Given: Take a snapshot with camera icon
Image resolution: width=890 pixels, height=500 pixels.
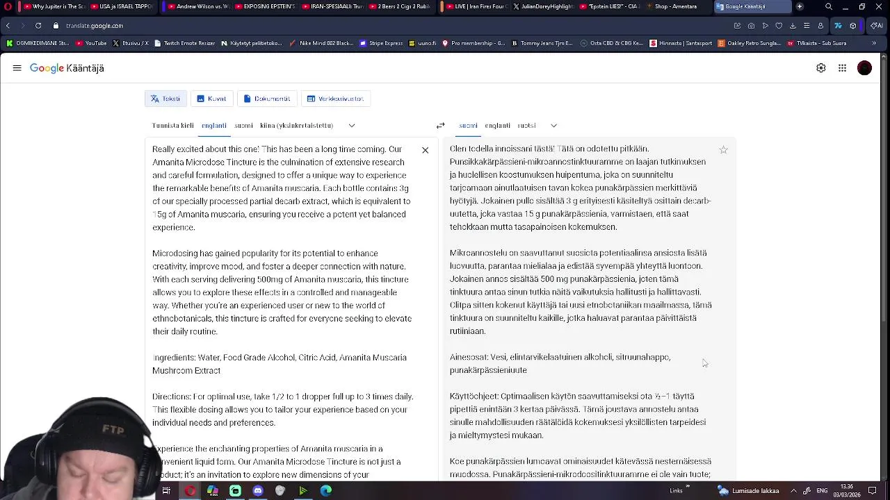Looking at the screenshot, I should tap(751, 26).
